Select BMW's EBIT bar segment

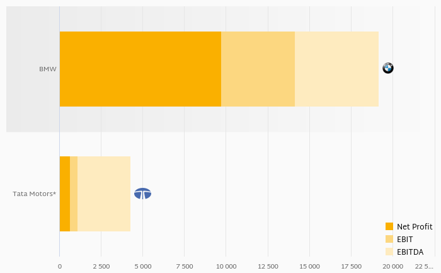[258, 69]
